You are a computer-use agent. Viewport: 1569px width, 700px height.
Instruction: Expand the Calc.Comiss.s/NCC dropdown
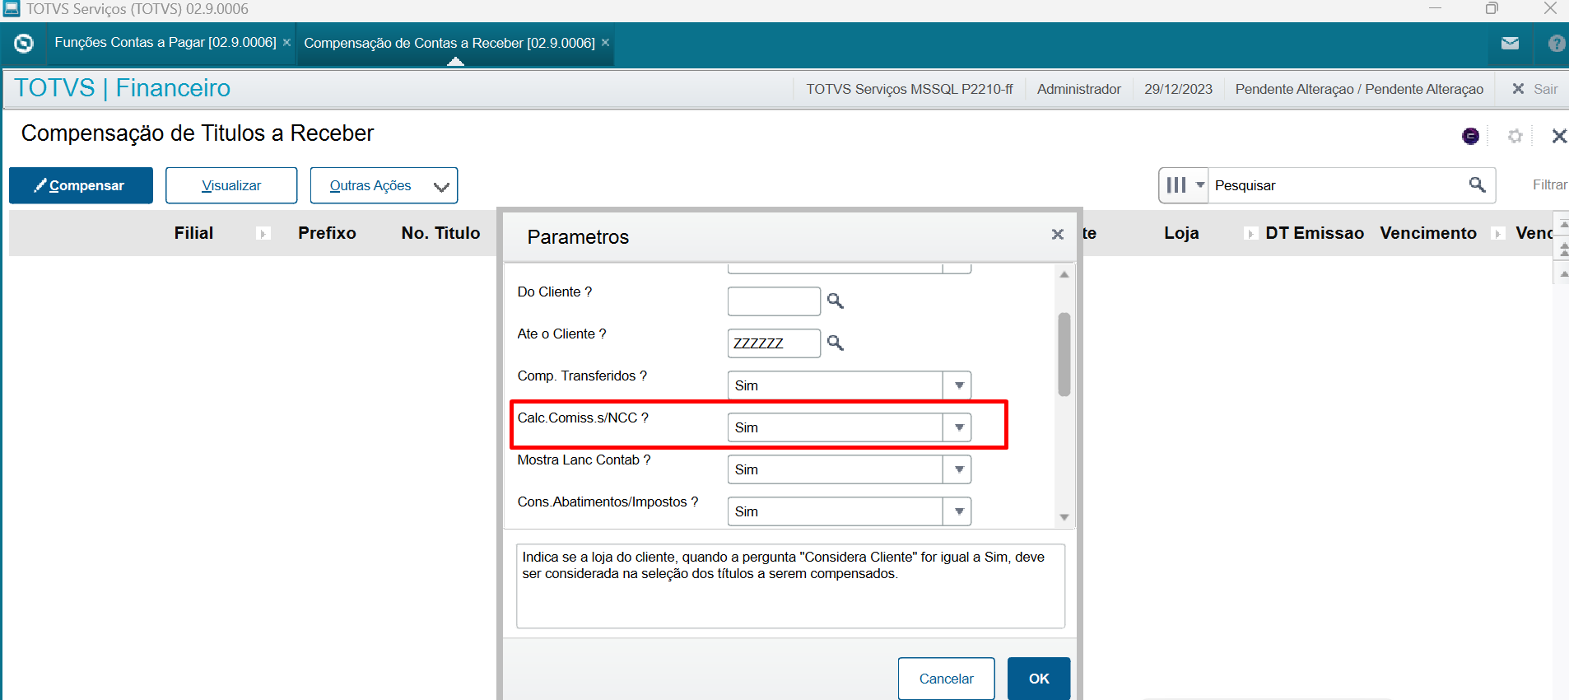tap(958, 427)
